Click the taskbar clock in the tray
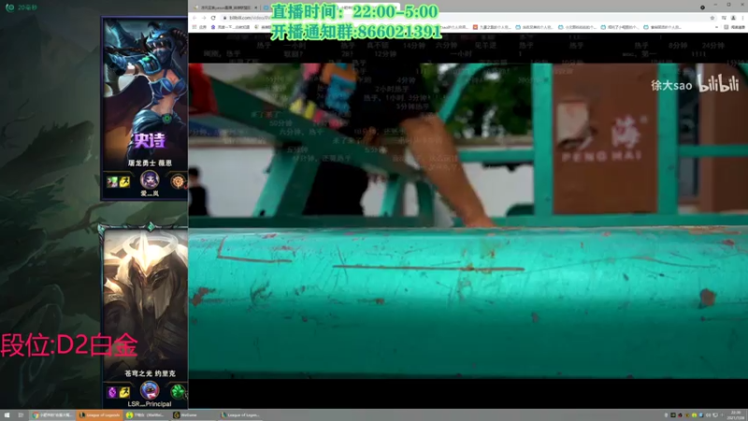Viewport: 748px width, 421px height. [736, 414]
